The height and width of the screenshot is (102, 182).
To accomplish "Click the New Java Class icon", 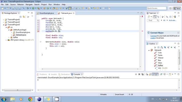I will coord(48,8).
